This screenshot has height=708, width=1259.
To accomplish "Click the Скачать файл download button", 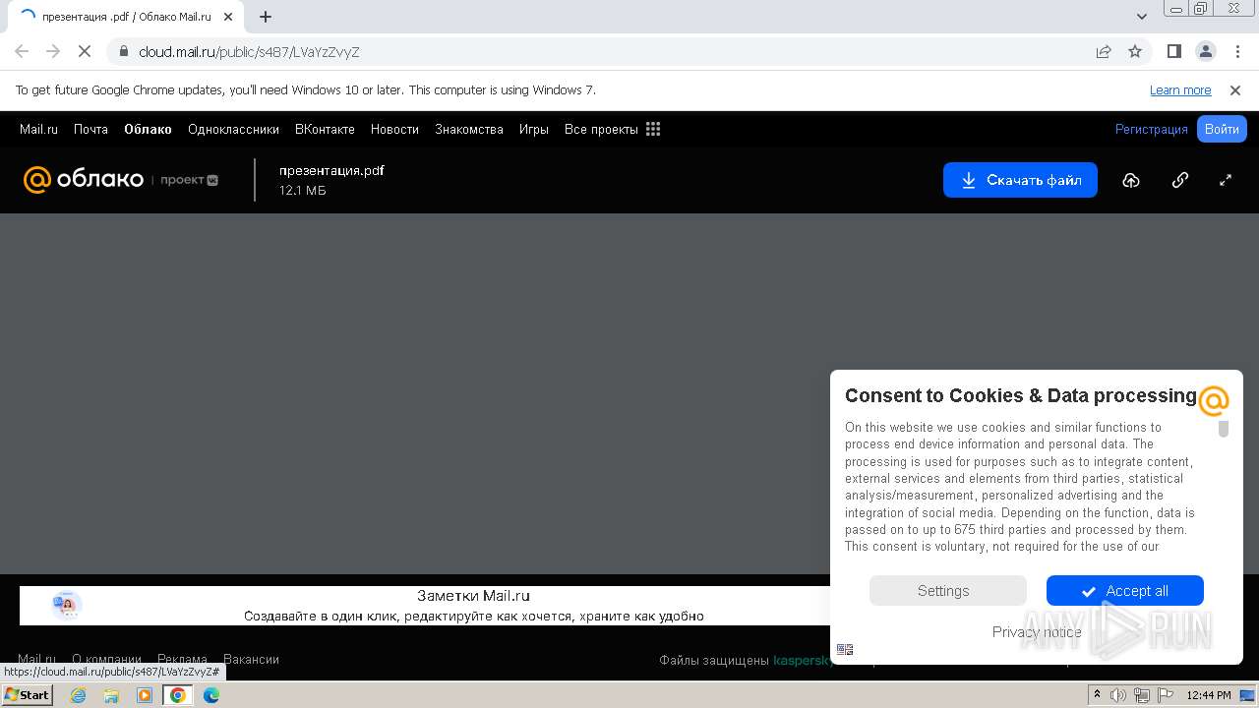I will 1020,180.
